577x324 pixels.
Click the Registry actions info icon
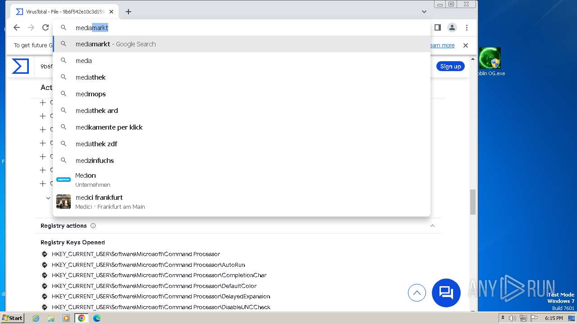point(93,226)
